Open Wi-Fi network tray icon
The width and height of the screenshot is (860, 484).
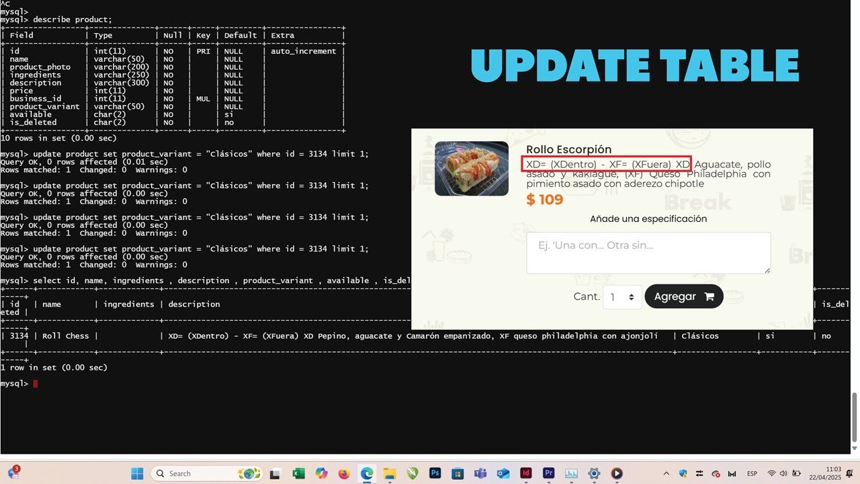(x=771, y=473)
